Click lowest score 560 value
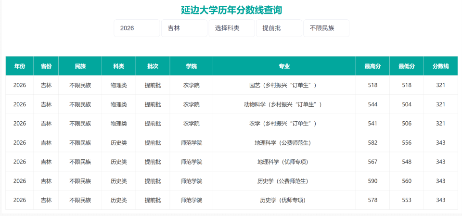The height and width of the screenshot is (216, 462). pos(407,181)
